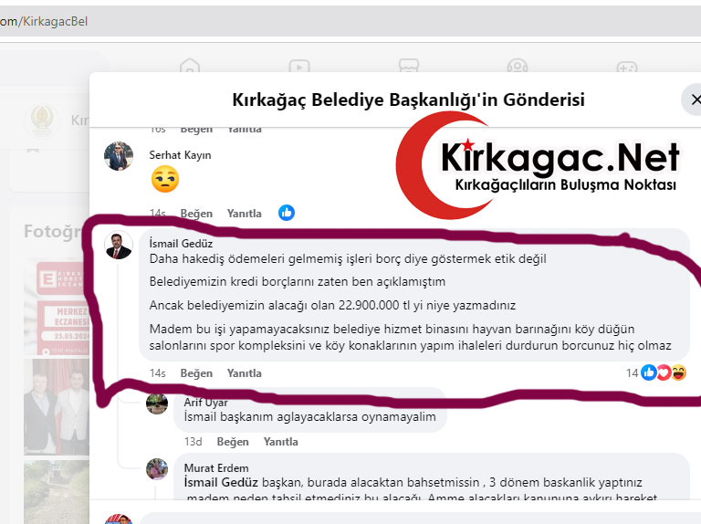Viewport: 701px width, 524px height.
Task: Open Facebook Home icon in top navigation
Action: point(190,66)
